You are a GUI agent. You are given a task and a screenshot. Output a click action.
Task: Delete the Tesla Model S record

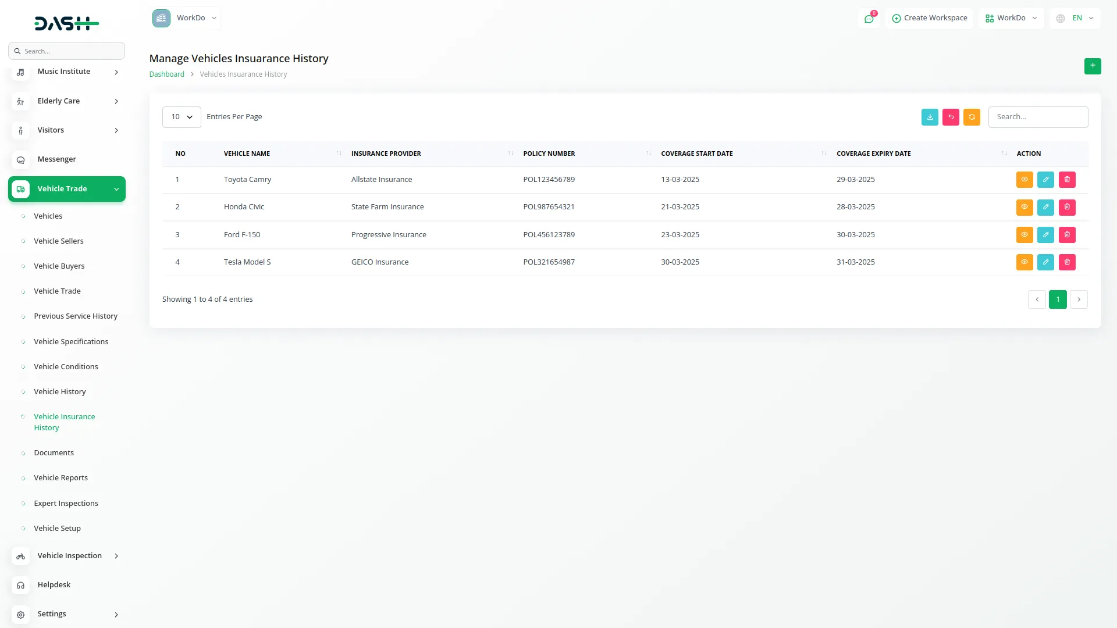[1067, 262]
